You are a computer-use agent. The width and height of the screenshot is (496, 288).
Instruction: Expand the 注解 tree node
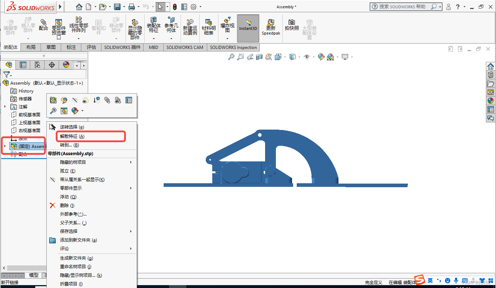pyautogui.click(x=5, y=107)
